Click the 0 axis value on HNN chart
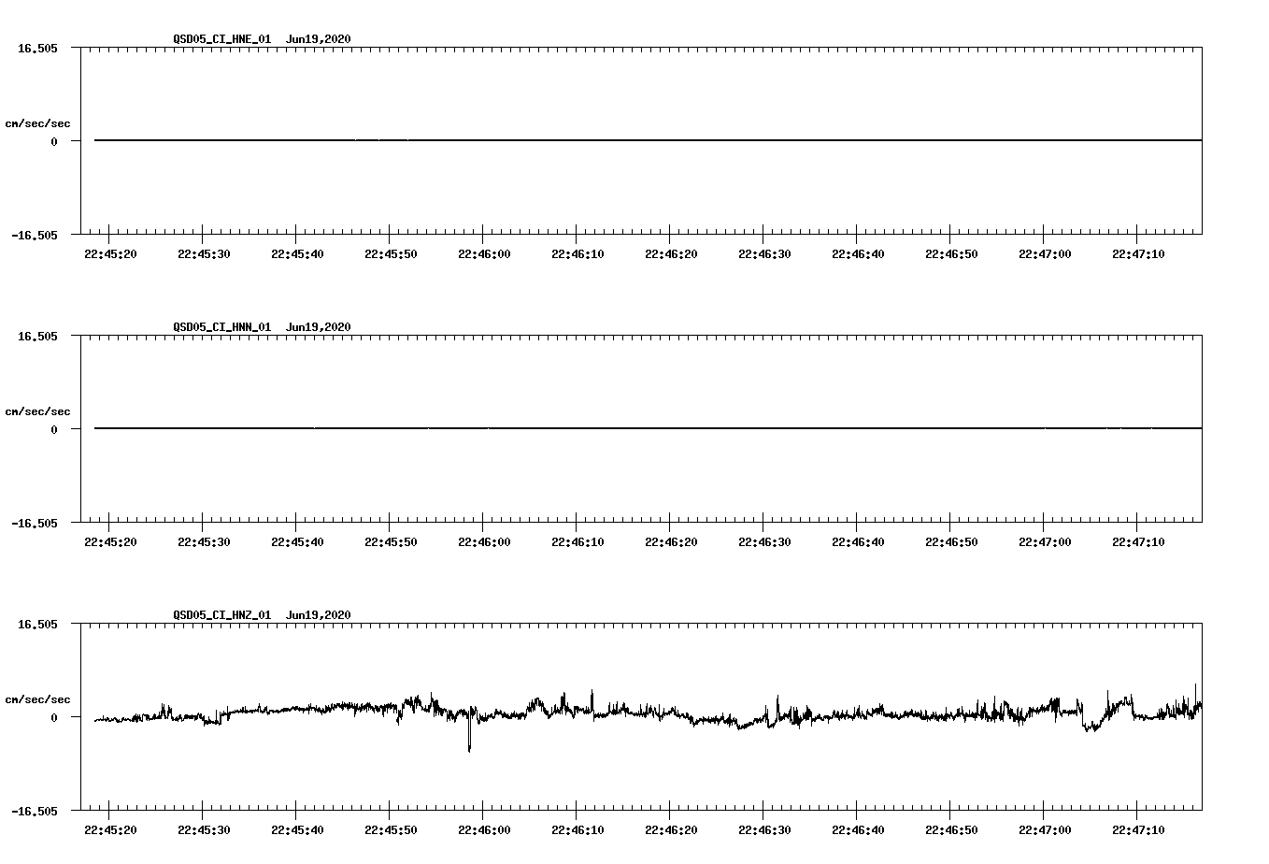The image size is (1269, 864). click(x=54, y=429)
